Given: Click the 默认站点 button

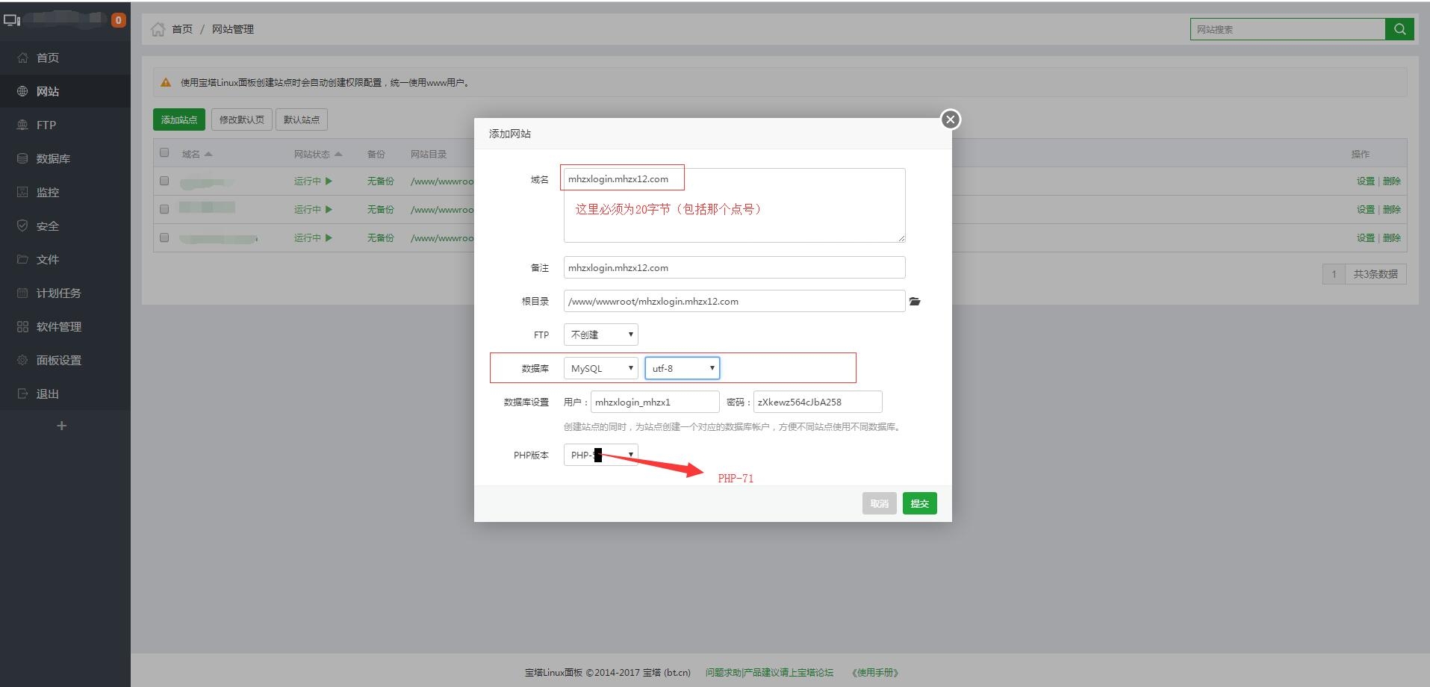Looking at the screenshot, I should click(x=302, y=119).
